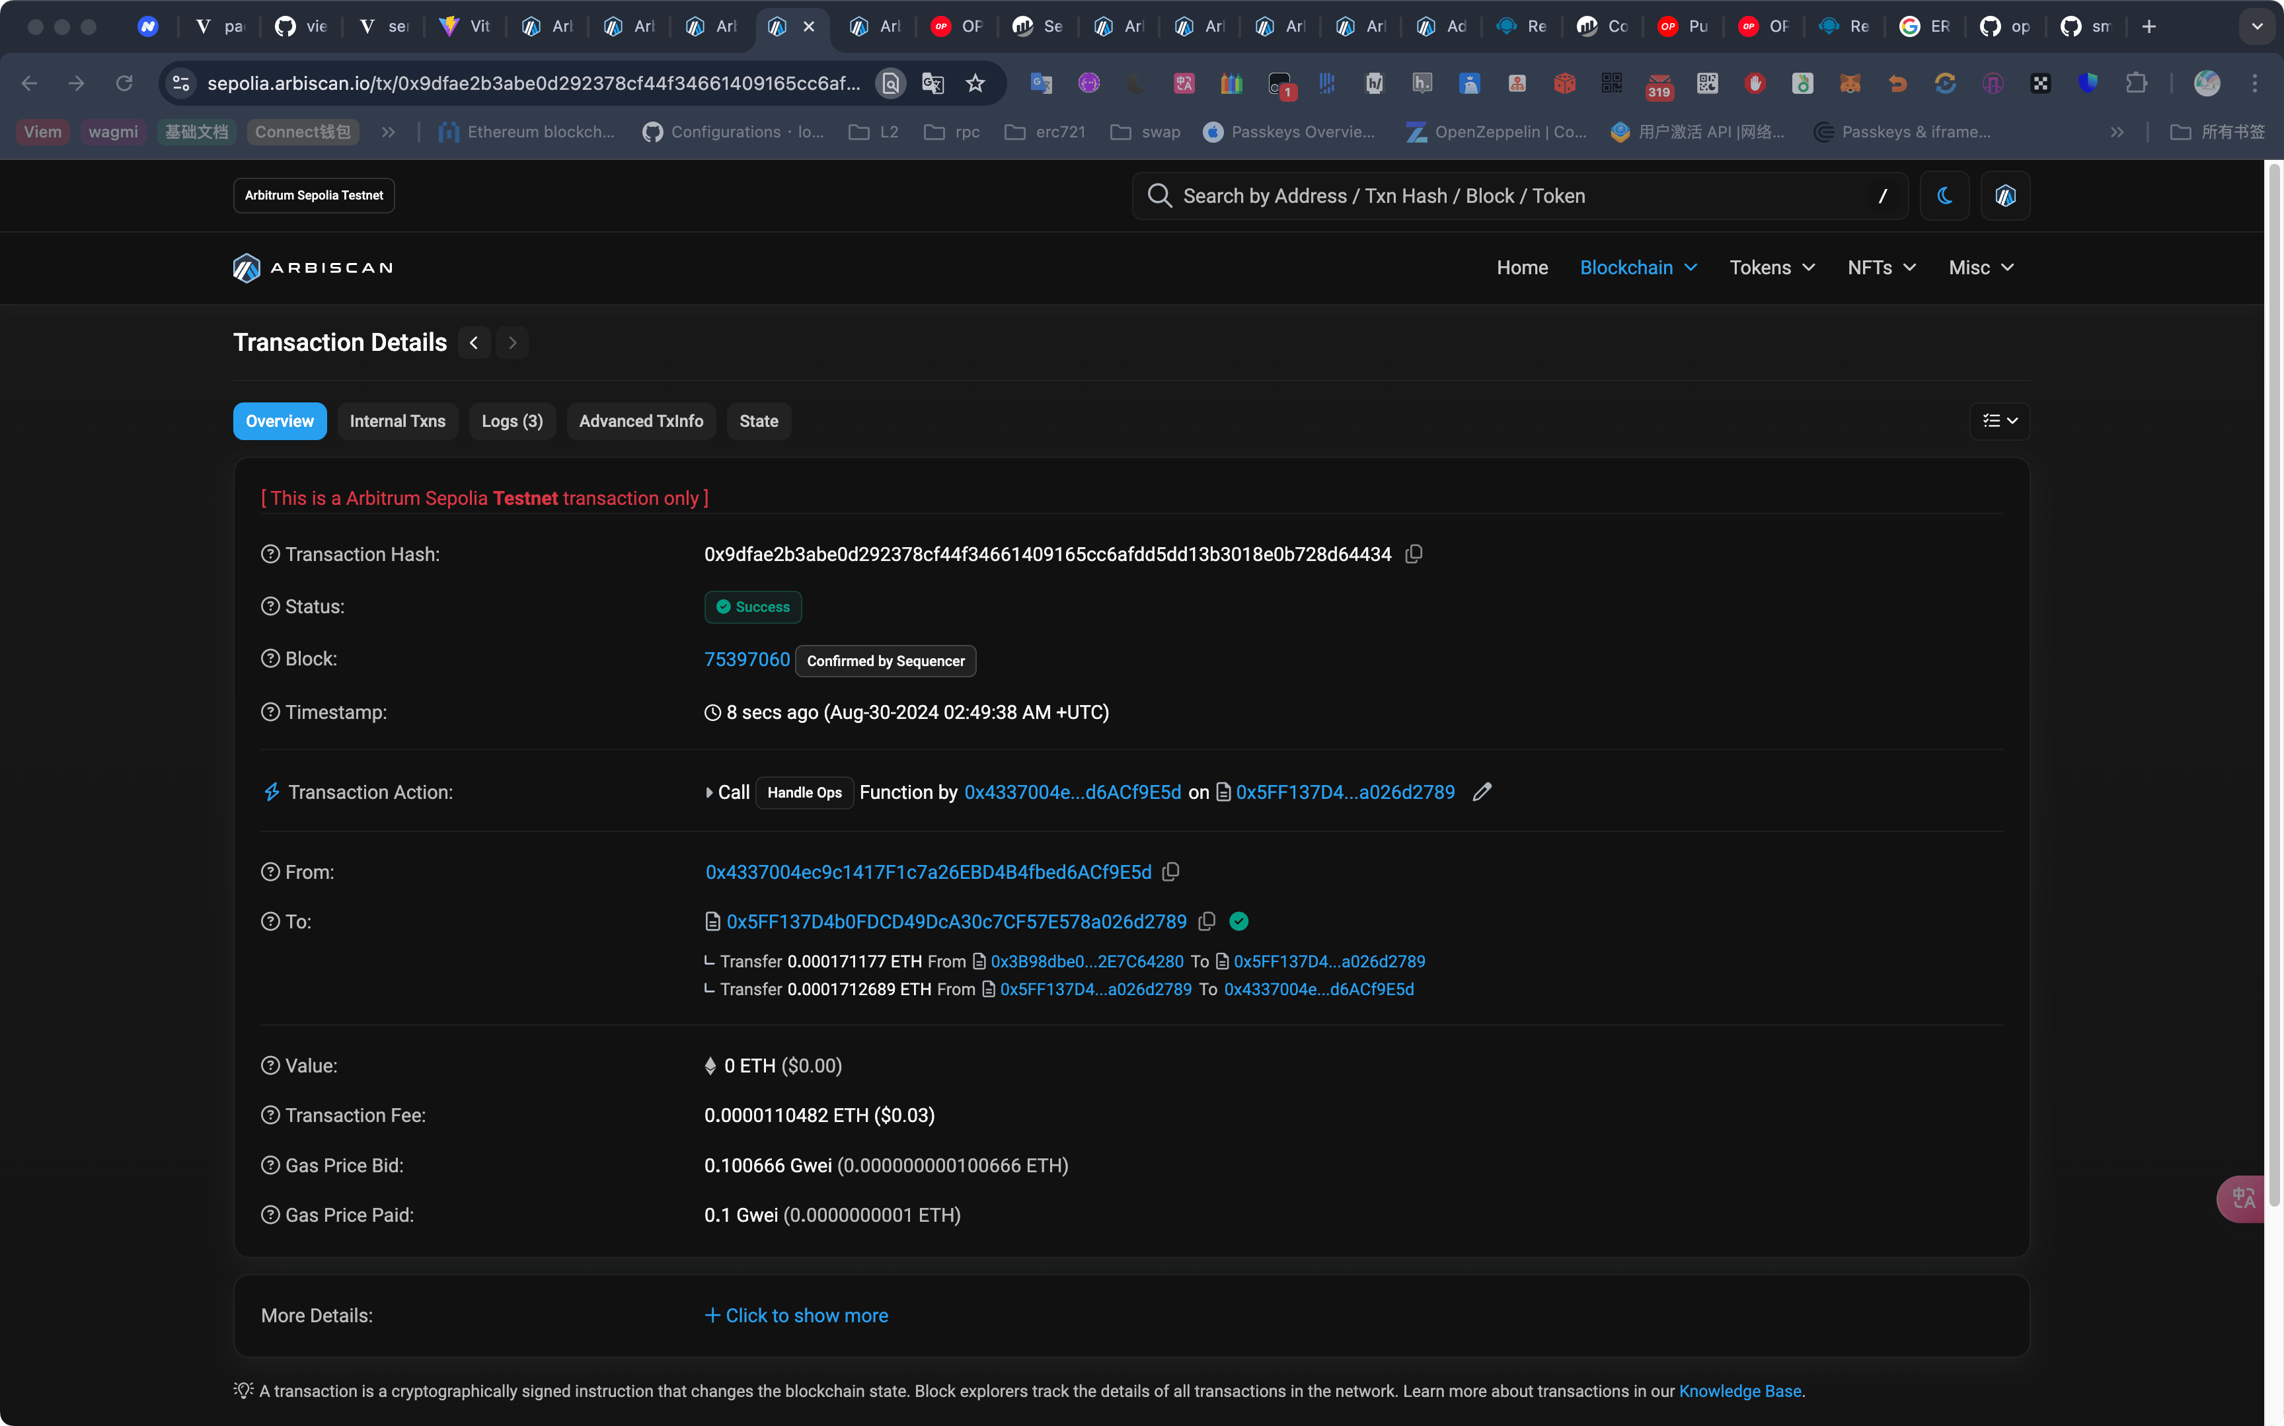Bookmark this page with star icon
Screen dimensions: 2284x1426
(x=975, y=83)
